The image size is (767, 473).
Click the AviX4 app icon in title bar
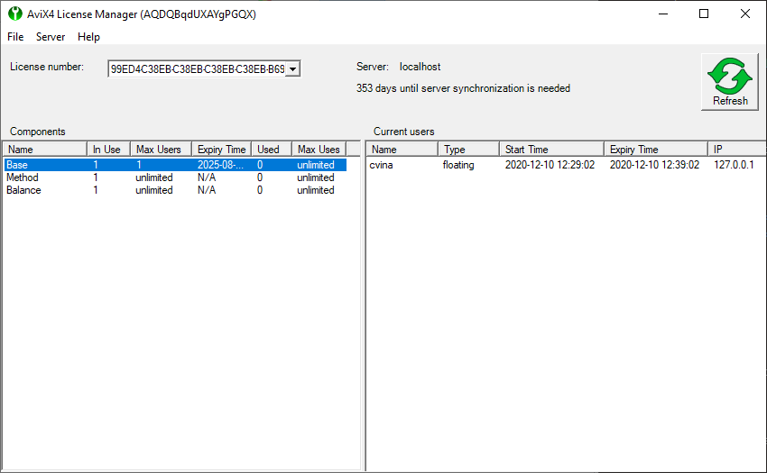(14, 14)
